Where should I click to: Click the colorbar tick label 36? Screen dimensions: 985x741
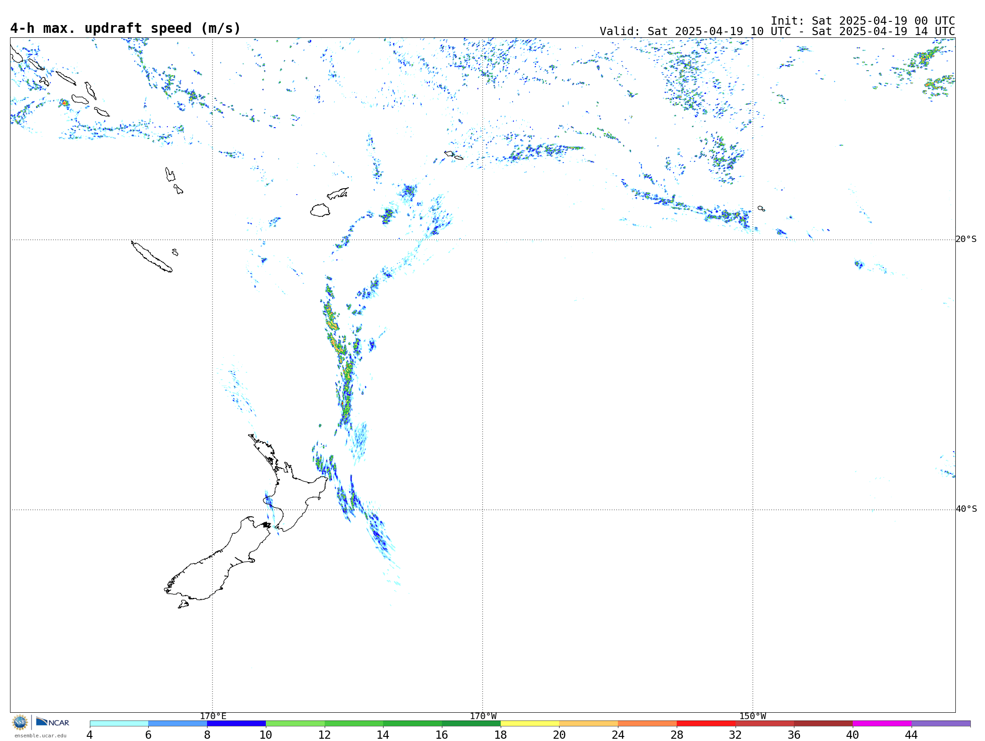[x=794, y=735]
